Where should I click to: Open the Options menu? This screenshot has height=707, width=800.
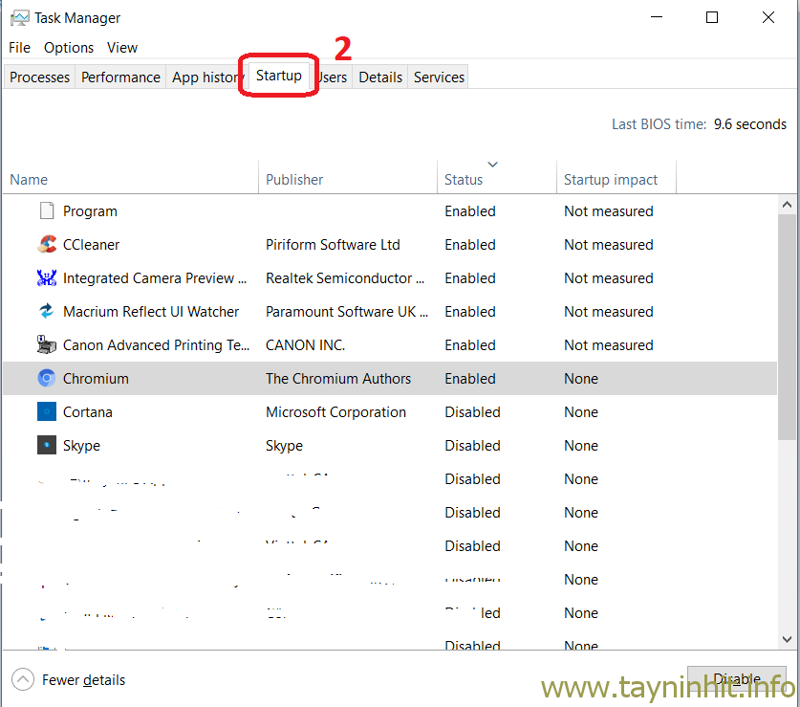(69, 48)
